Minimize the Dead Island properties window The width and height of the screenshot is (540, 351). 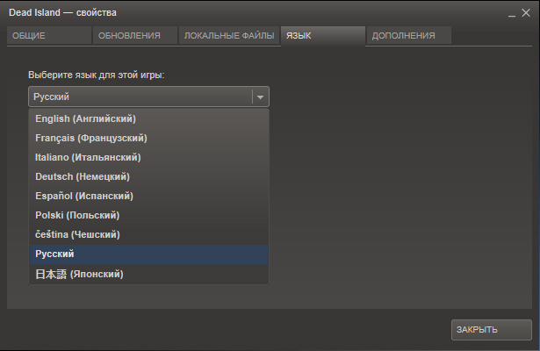tap(512, 14)
